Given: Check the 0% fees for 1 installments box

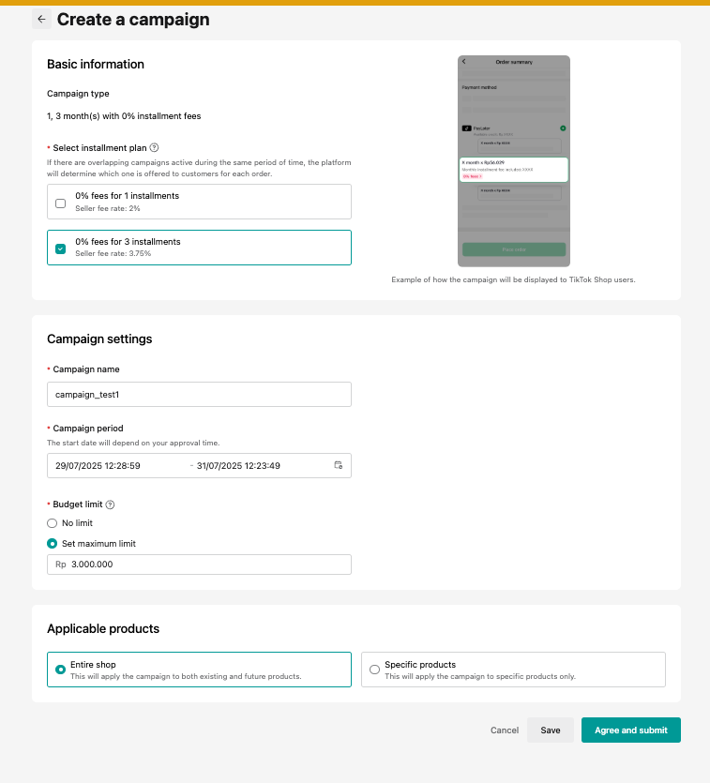Looking at the screenshot, I should 61,202.
